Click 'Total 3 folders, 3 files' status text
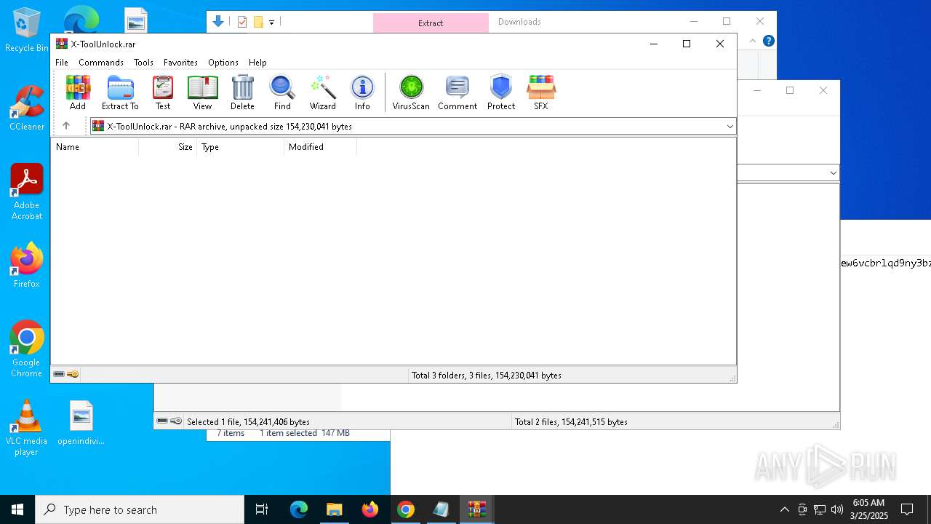 [487, 376]
